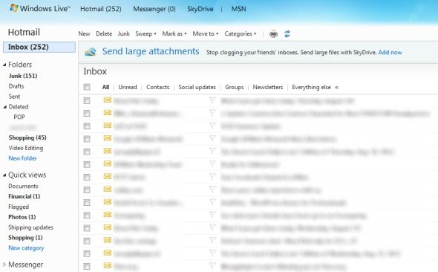This screenshot has height=272, width=438.
Task: Check the third email's checkbox
Action: tap(87, 126)
